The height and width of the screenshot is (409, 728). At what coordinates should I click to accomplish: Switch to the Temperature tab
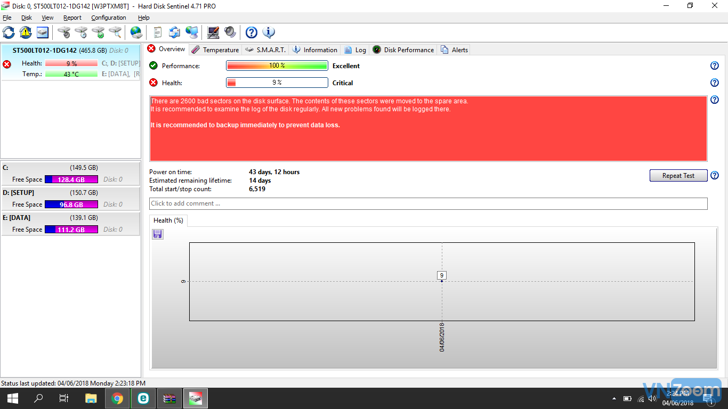tap(215, 50)
